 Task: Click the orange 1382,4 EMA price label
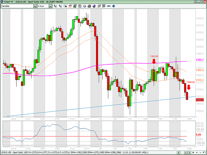click(x=200, y=70)
